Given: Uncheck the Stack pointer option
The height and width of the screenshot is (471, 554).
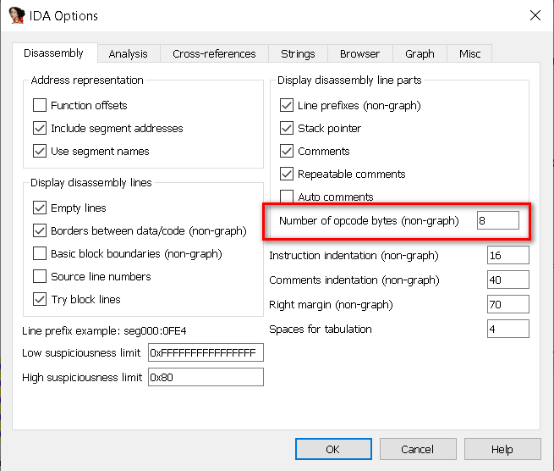Looking at the screenshot, I should [287, 129].
